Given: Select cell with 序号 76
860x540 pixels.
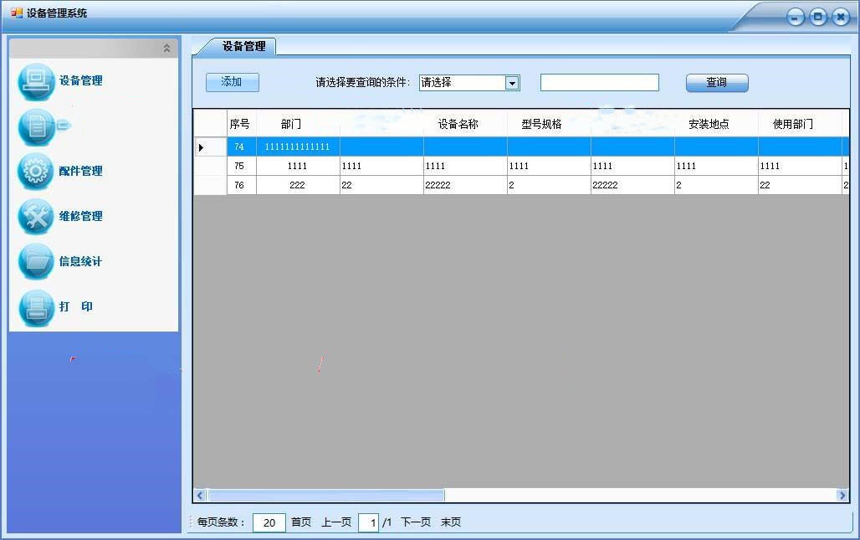Looking at the screenshot, I should 241,186.
